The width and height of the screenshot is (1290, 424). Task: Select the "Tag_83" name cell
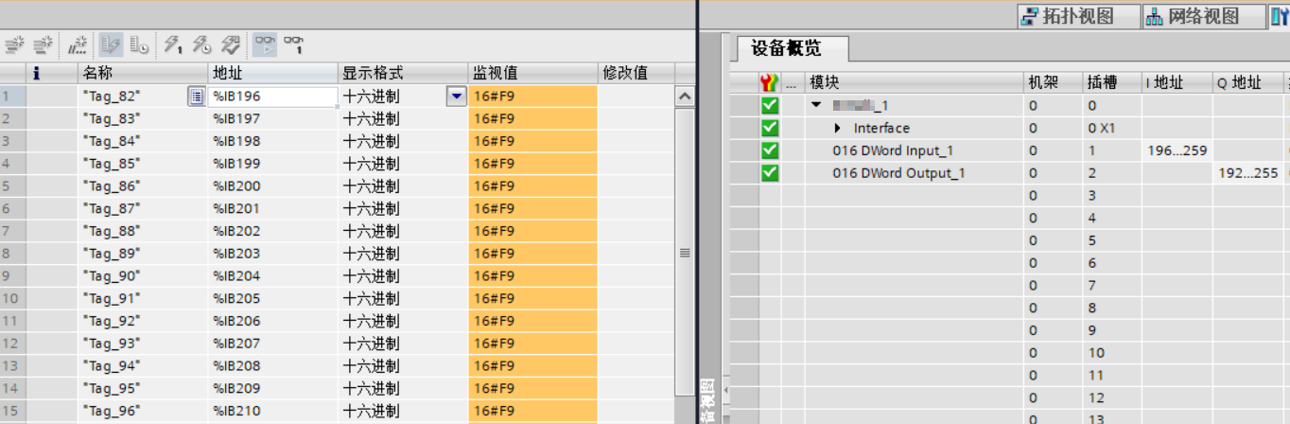[142, 118]
